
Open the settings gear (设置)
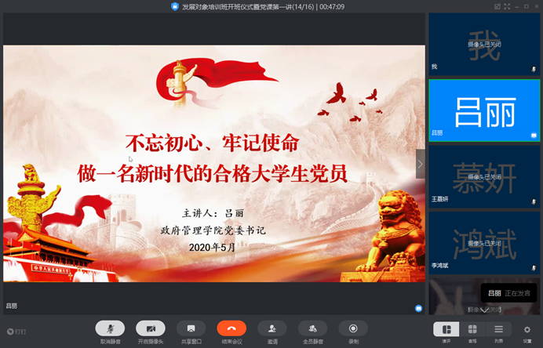[527, 329]
